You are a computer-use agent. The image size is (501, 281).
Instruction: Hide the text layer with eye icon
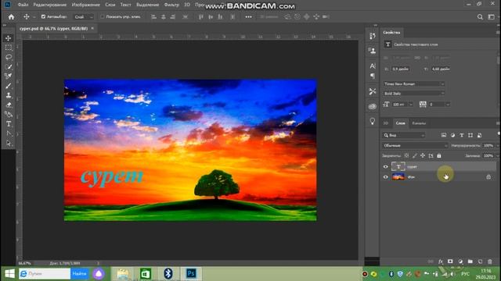click(386, 166)
